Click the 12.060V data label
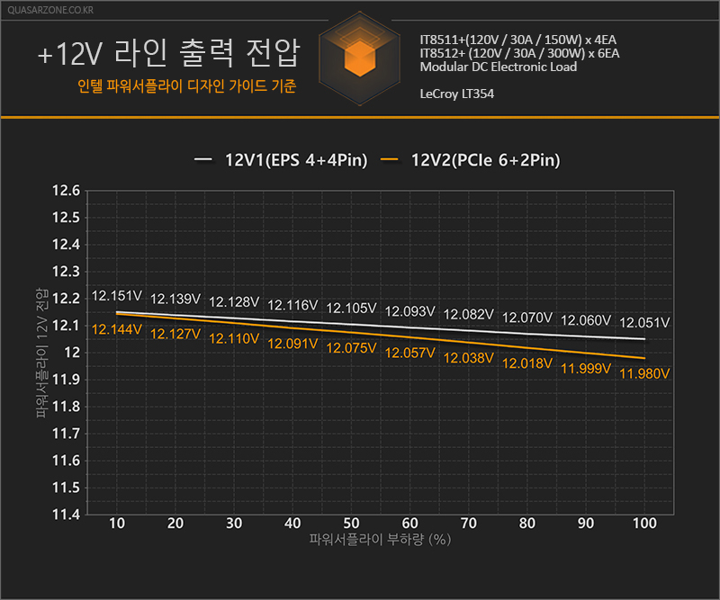 pos(586,320)
